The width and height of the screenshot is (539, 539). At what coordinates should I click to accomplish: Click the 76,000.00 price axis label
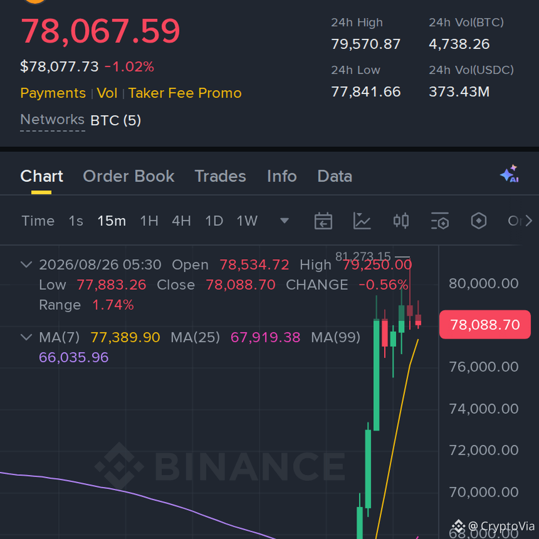pos(484,367)
